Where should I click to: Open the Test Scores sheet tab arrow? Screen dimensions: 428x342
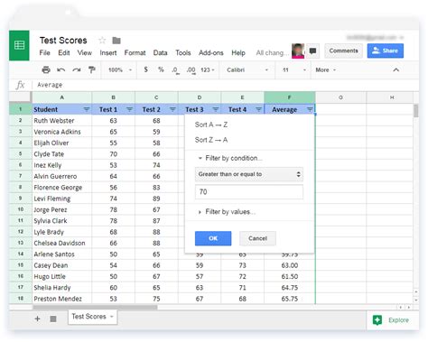pyautogui.click(x=112, y=317)
